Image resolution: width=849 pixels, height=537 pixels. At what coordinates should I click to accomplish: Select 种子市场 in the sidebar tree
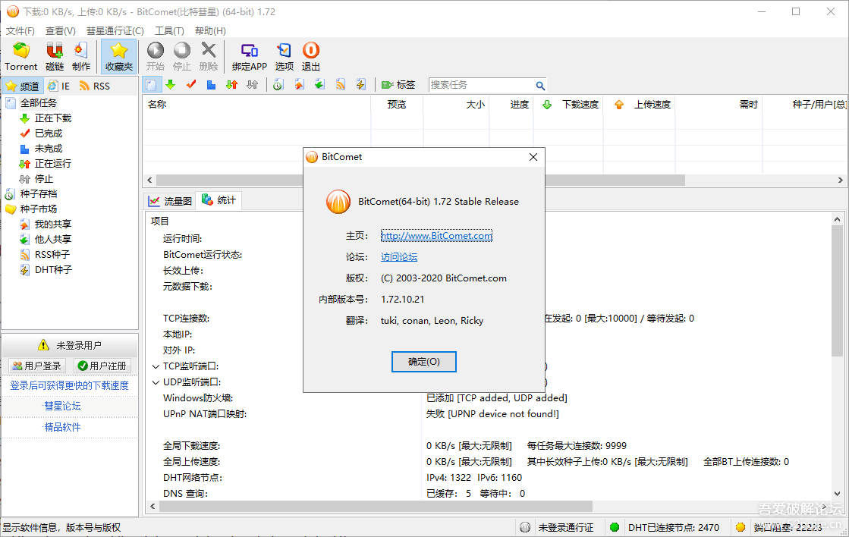(x=39, y=209)
